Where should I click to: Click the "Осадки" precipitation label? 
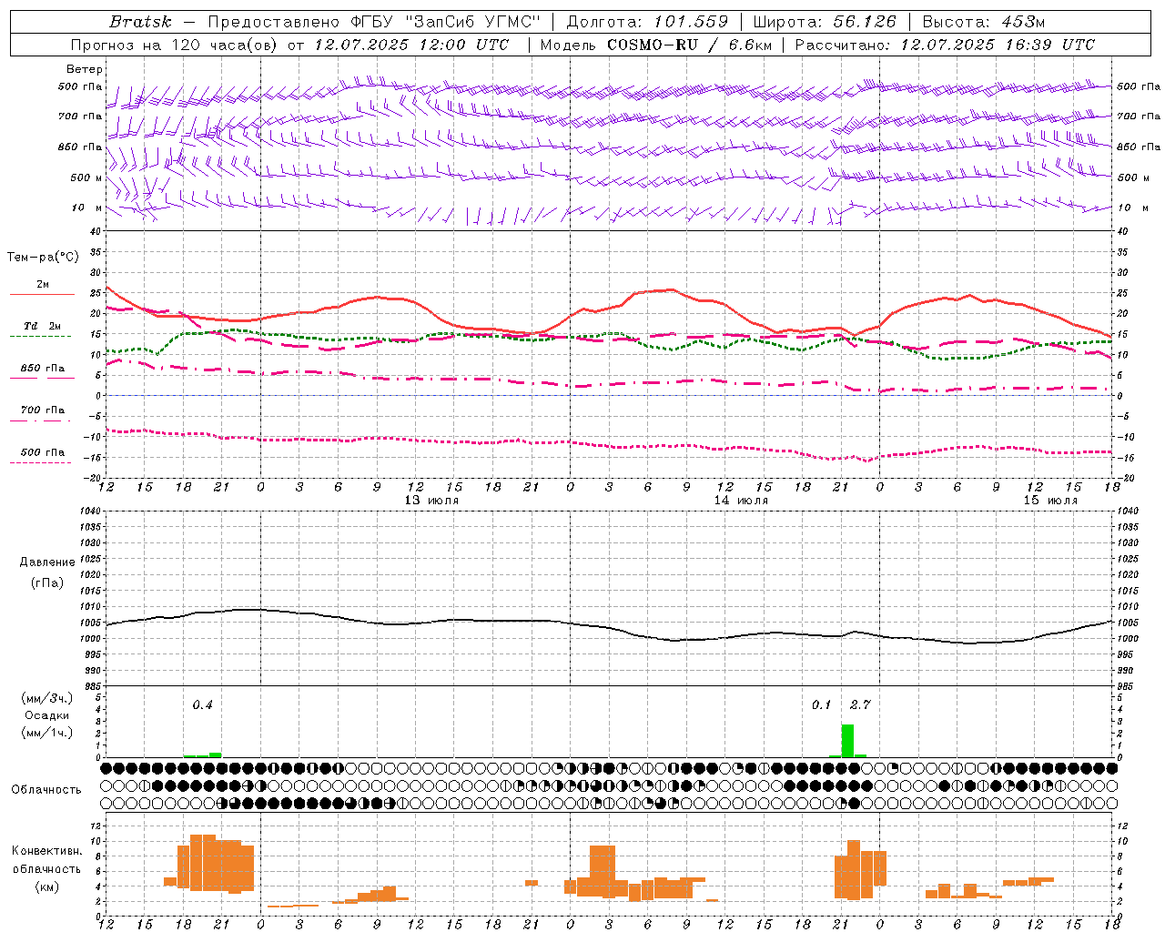(46, 715)
